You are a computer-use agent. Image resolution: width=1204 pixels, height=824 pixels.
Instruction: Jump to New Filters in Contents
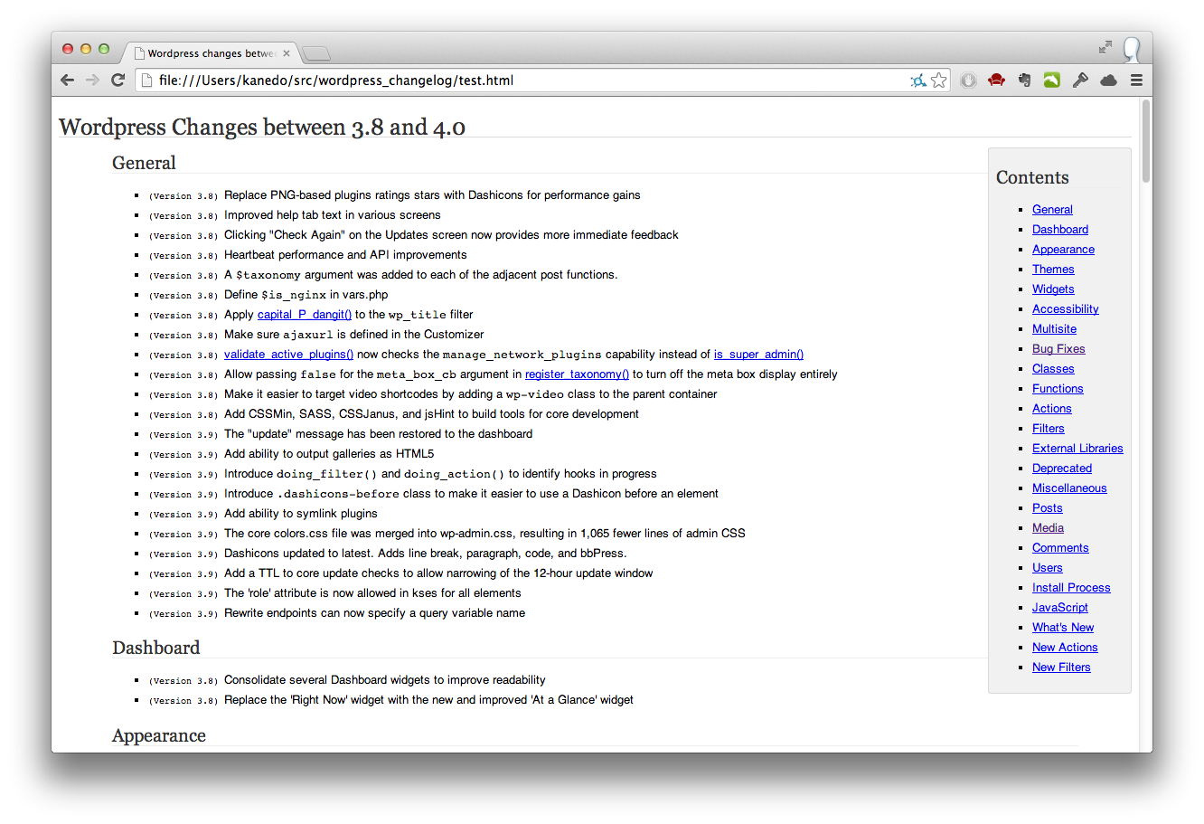pos(1061,667)
